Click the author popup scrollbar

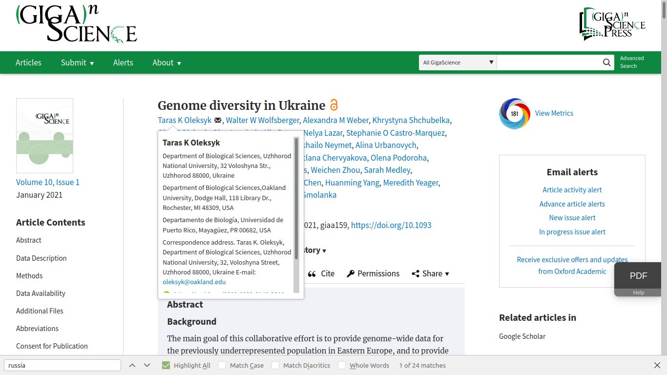tap(296, 198)
